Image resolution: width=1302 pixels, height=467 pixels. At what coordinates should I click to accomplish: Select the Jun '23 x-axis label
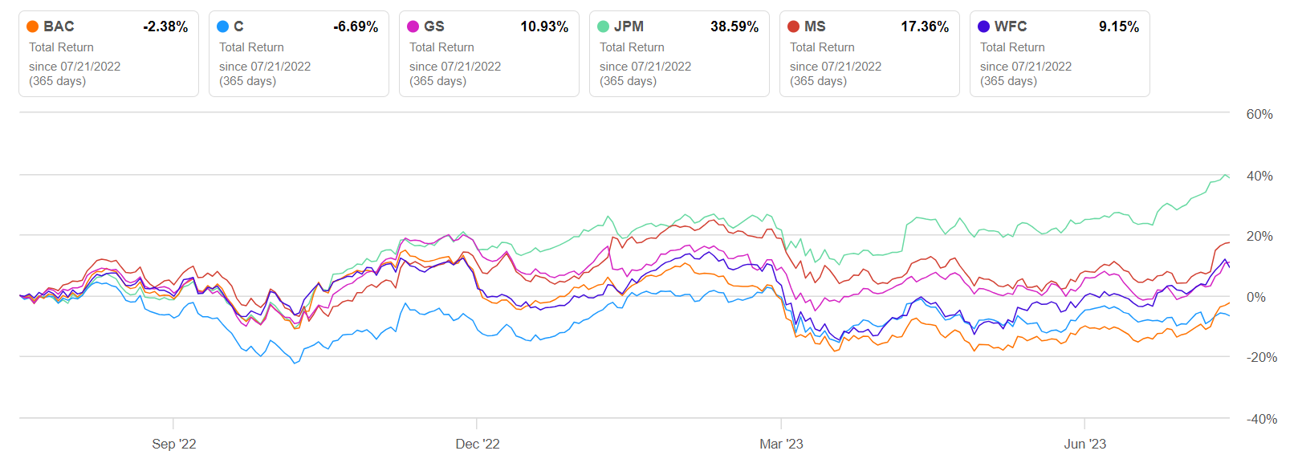tap(1084, 444)
